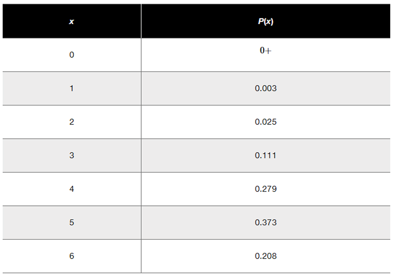The height and width of the screenshot is (277, 393).
Task: Click the probability value 0.003
Action: click(x=265, y=88)
